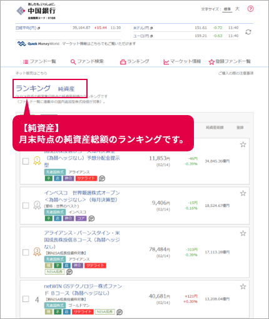Screen dimensions: 269x319
Task: Open 日経平均(円) link
Action: point(28,28)
